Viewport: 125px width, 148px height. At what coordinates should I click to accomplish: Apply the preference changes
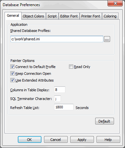pos(82,140)
